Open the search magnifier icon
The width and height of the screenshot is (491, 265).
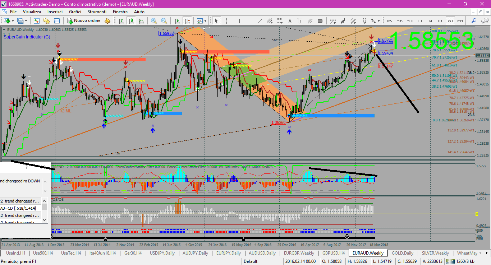[474, 21]
